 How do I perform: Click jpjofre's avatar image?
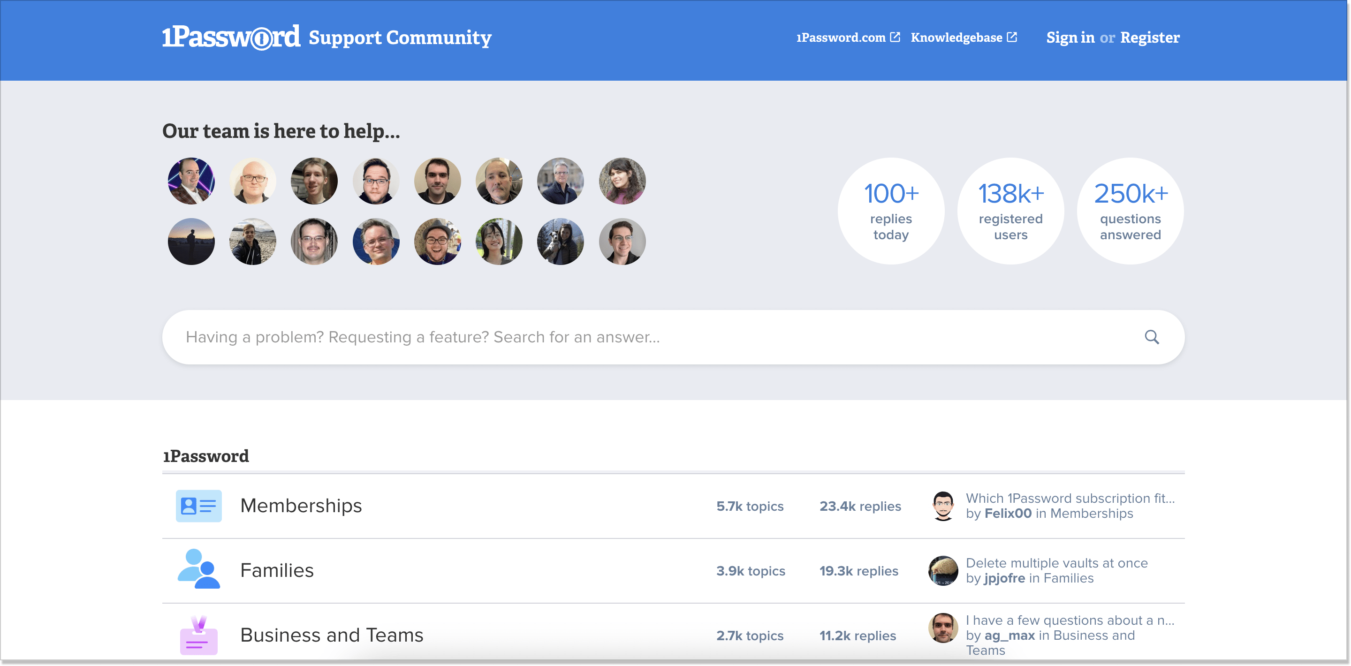pyautogui.click(x=942, y=571)
